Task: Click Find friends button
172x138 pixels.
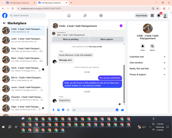Action: pyautogui.click(x=141, y=16)
